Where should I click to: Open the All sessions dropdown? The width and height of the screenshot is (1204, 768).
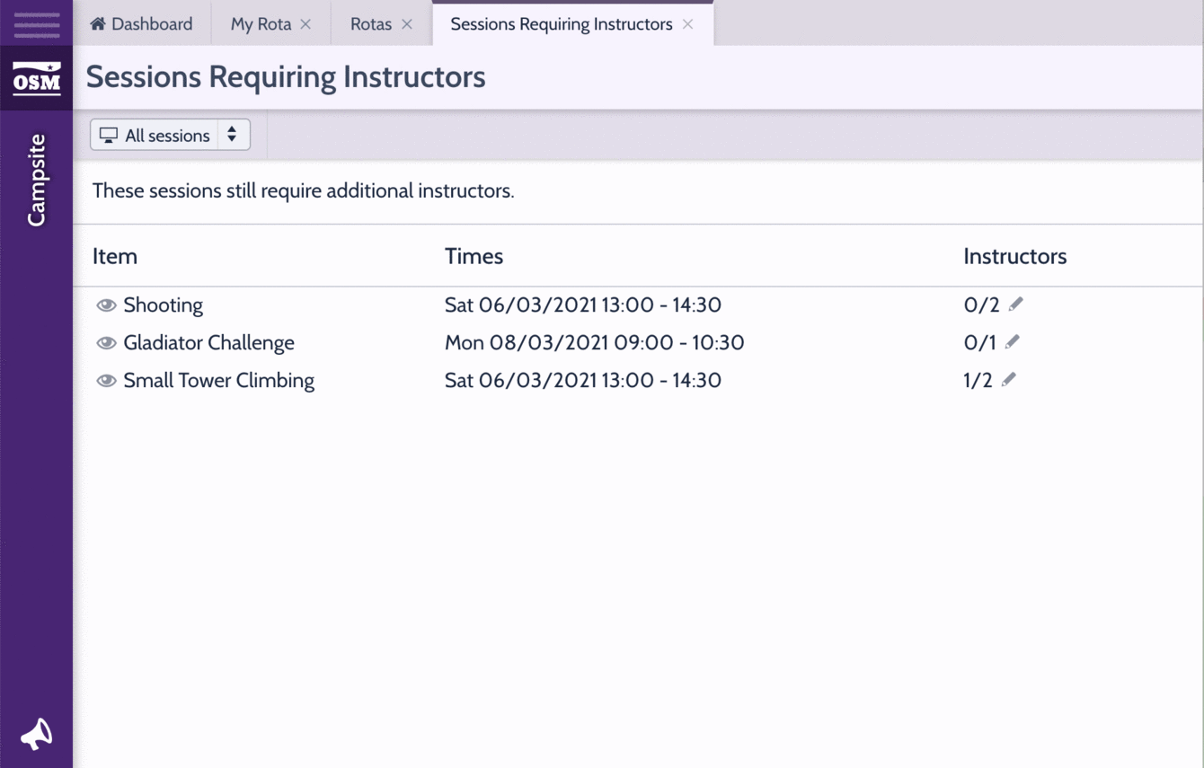[166, 136]
